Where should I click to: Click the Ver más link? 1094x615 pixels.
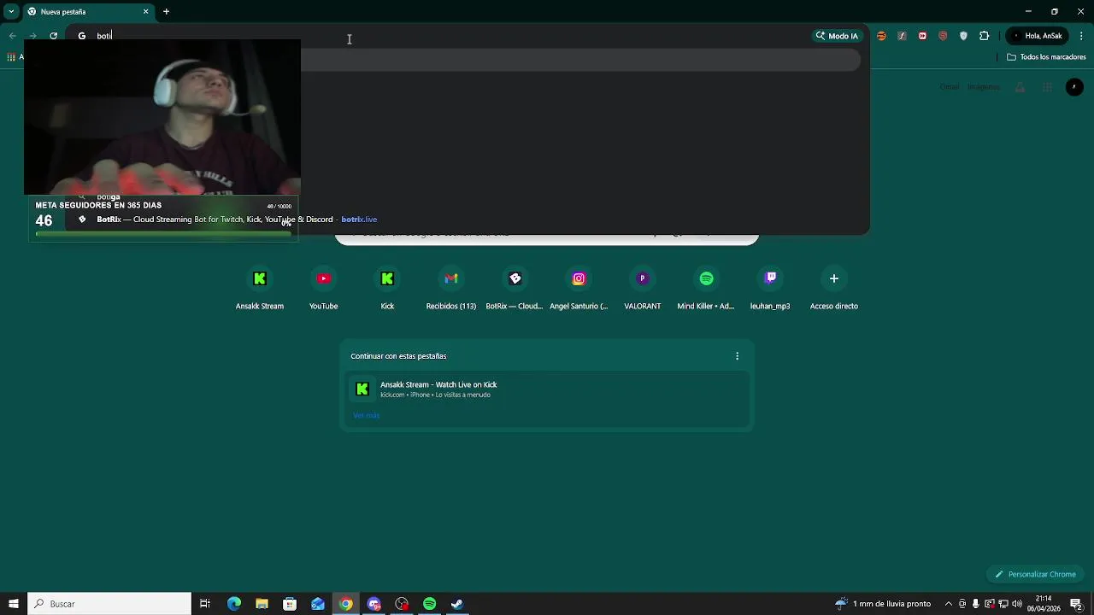(366, 415)
